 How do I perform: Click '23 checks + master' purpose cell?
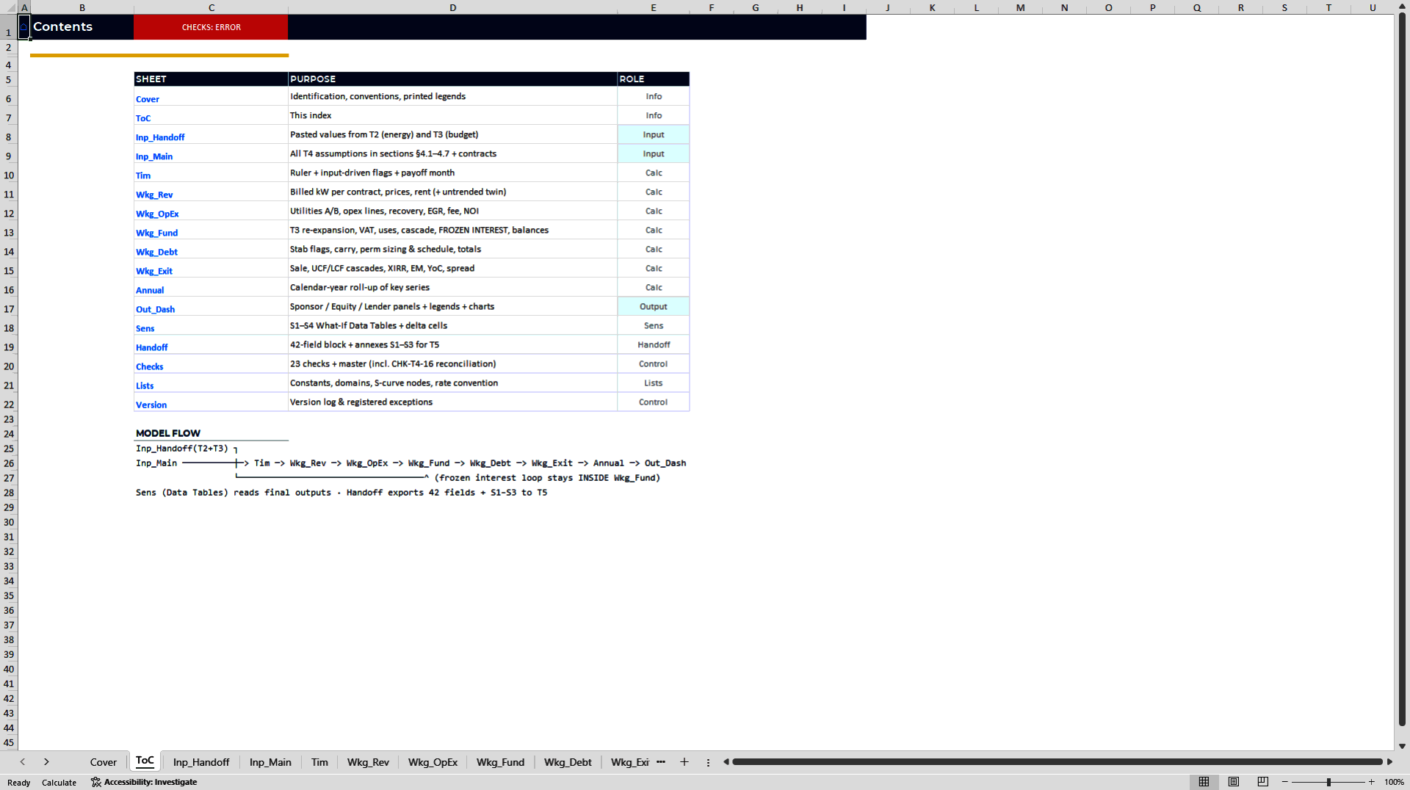(x=452, y=363)
